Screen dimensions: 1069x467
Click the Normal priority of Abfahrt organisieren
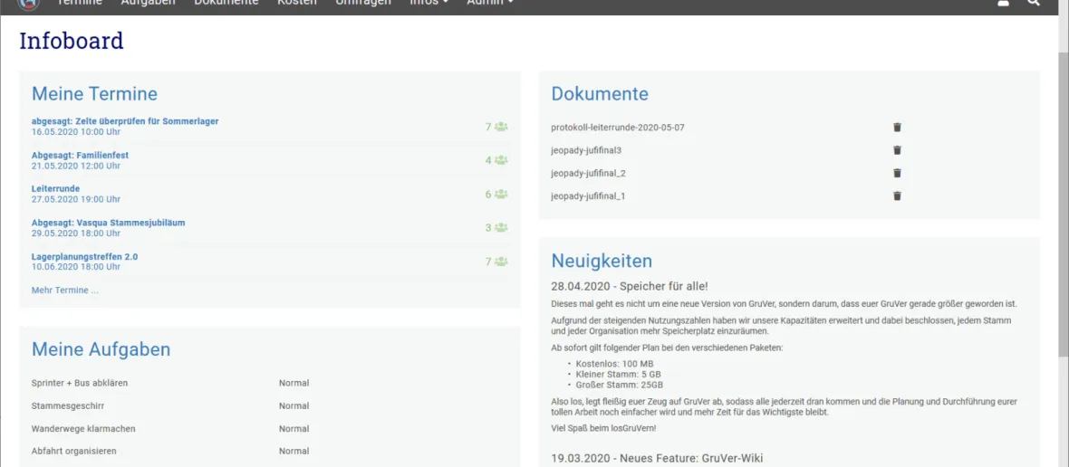pyautogui.click(x=294, y=452)
